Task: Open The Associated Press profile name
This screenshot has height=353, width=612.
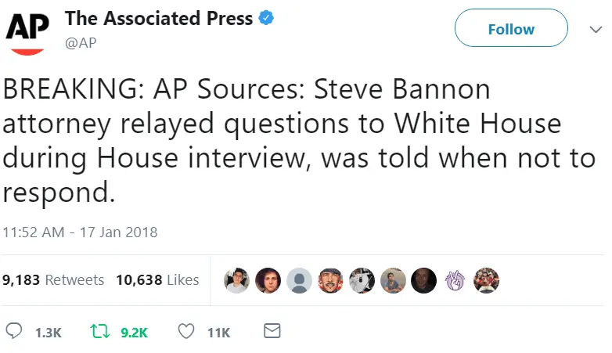Action: tap(158, 19)
